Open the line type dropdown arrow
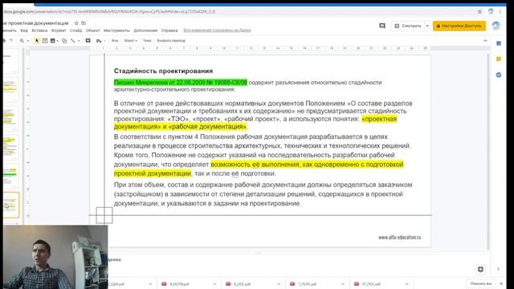 click(79, 41)
